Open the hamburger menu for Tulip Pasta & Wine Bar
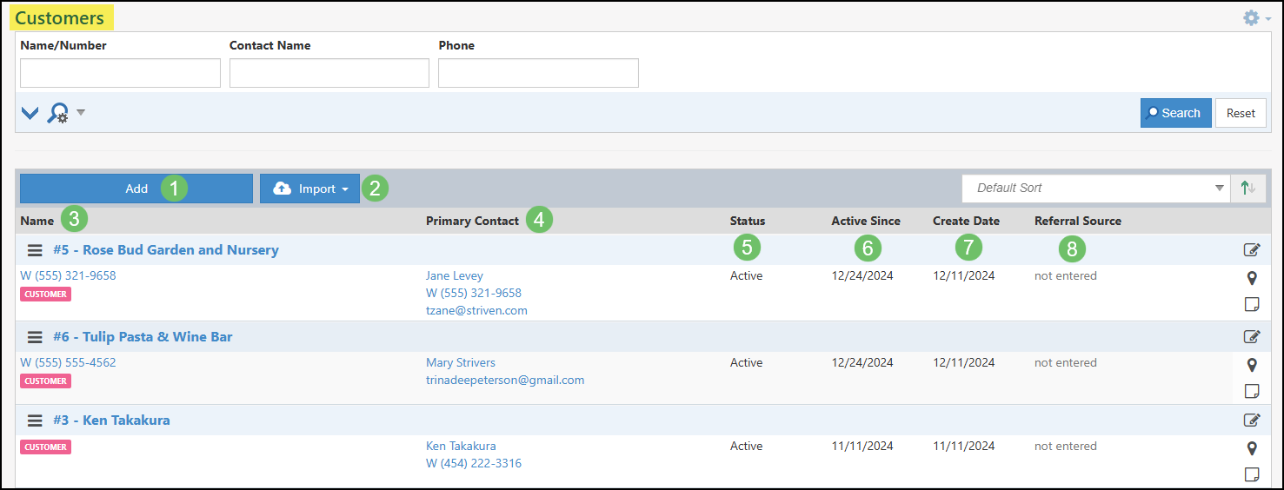The height and width of the screenshot is (490, 1284). coord(35,337)
